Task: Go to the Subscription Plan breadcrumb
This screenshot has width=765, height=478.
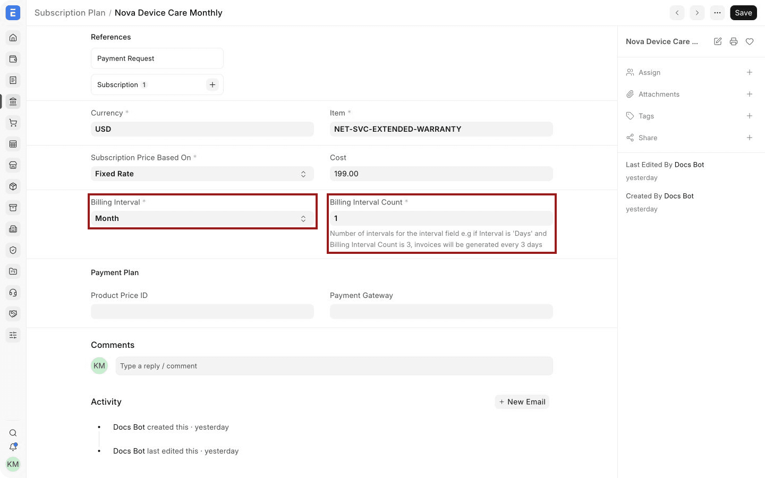Action: coord(70,13)
